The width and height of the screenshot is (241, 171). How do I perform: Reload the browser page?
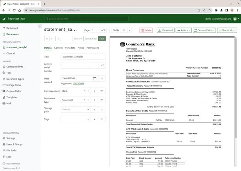14,10
